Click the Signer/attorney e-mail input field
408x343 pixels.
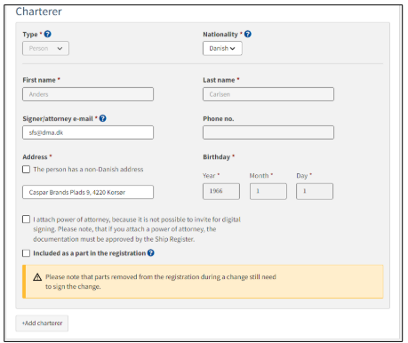(x=88, y=132)
